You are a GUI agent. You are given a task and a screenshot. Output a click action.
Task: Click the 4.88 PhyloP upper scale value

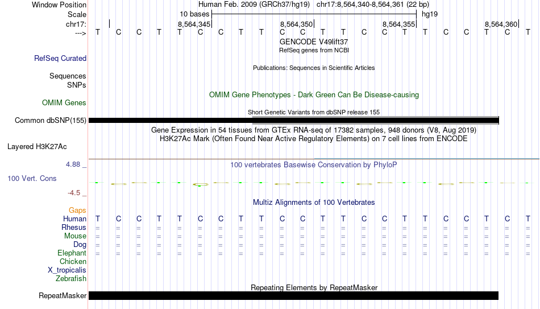pos(73,164)
